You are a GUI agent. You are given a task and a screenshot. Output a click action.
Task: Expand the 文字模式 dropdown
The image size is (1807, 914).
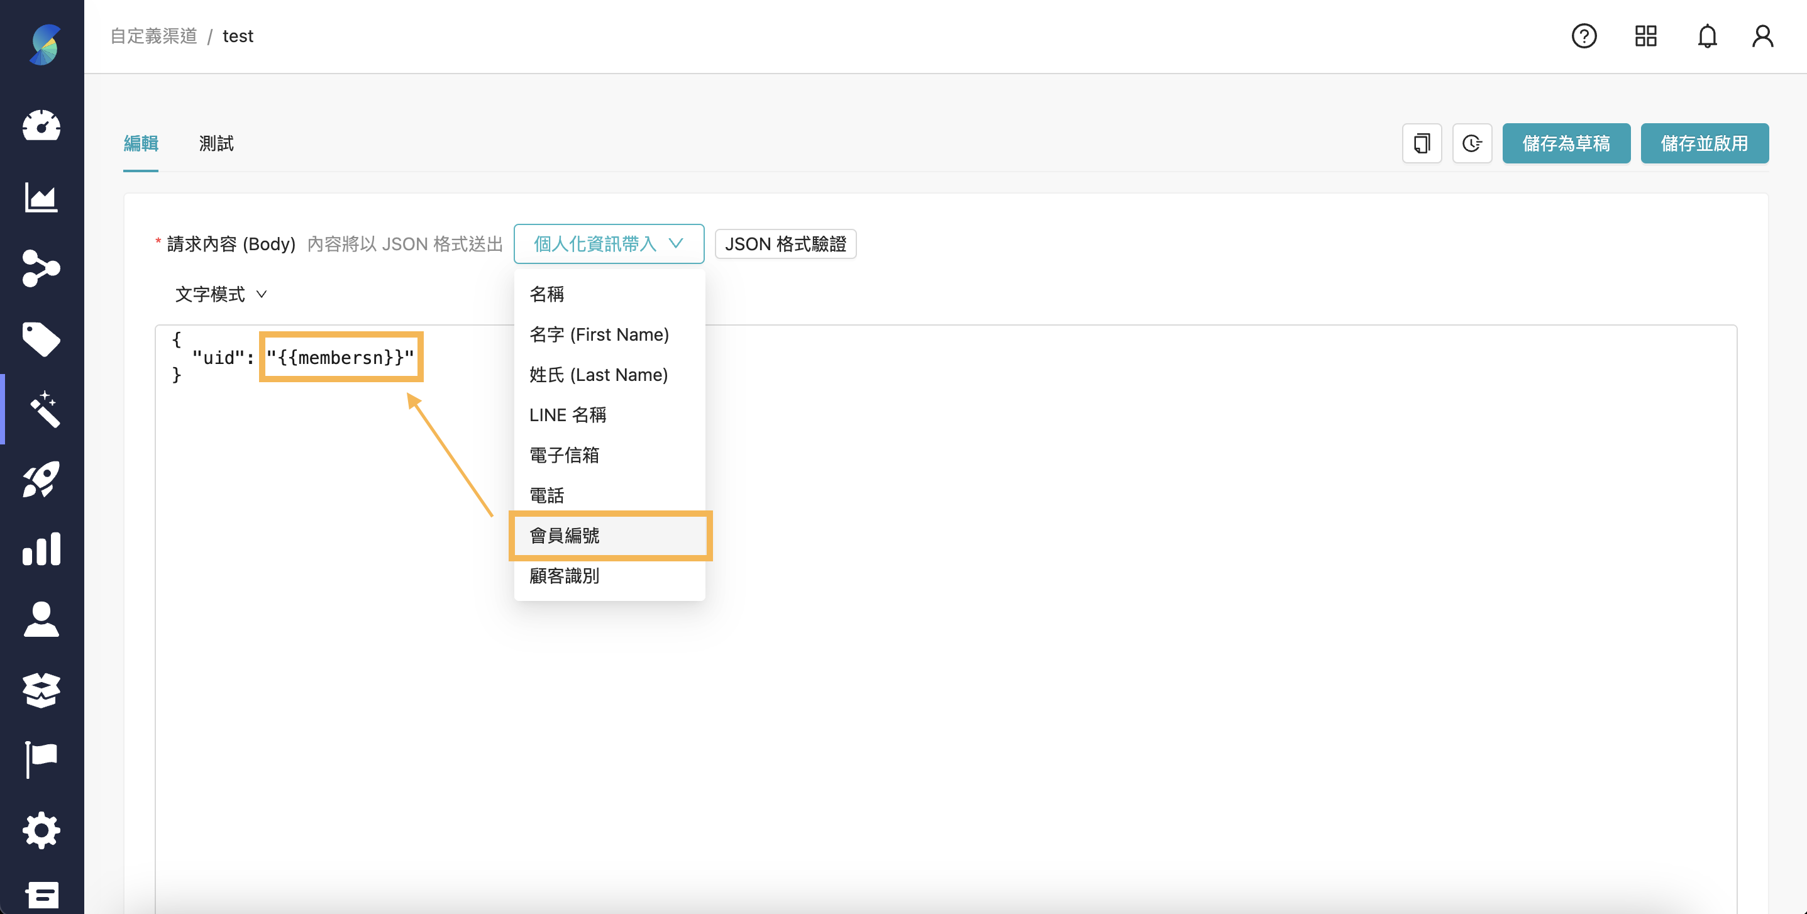point(220,294)
